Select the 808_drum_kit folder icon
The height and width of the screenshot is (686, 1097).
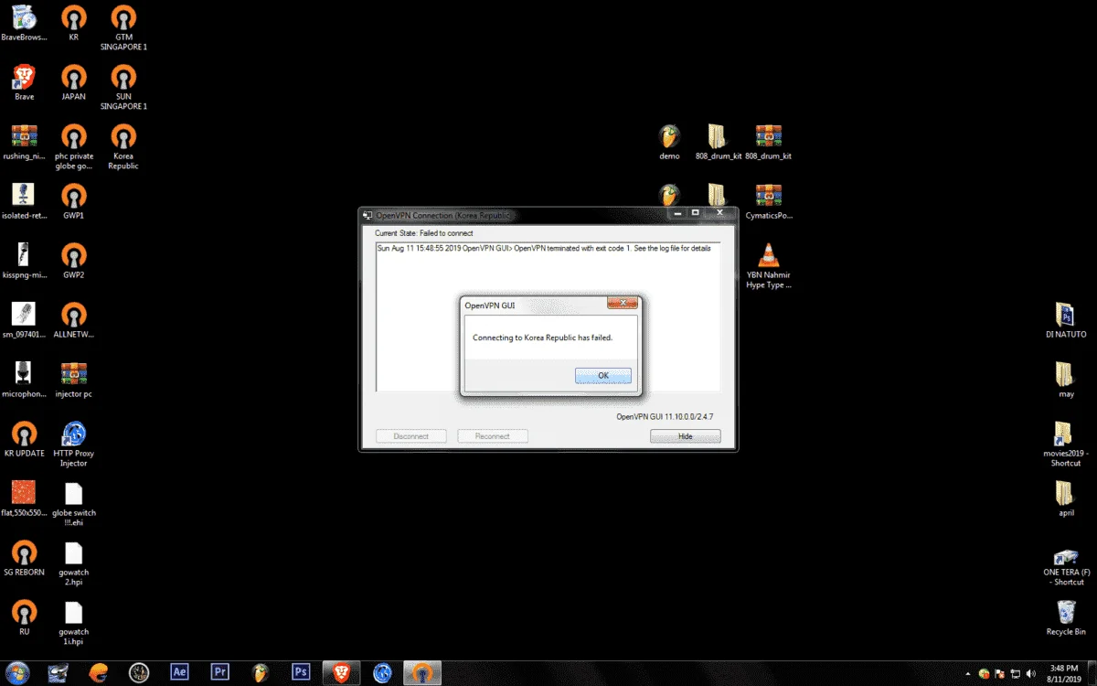(718, 142)
